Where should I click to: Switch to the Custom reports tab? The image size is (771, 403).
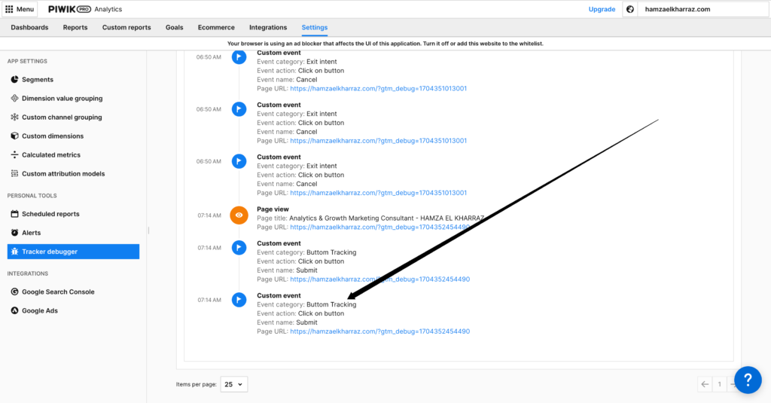pyautogui.click(x=126, y=28)
